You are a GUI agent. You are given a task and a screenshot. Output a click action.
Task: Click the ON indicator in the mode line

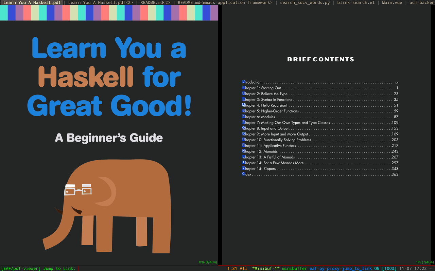[x=377, y=268]
